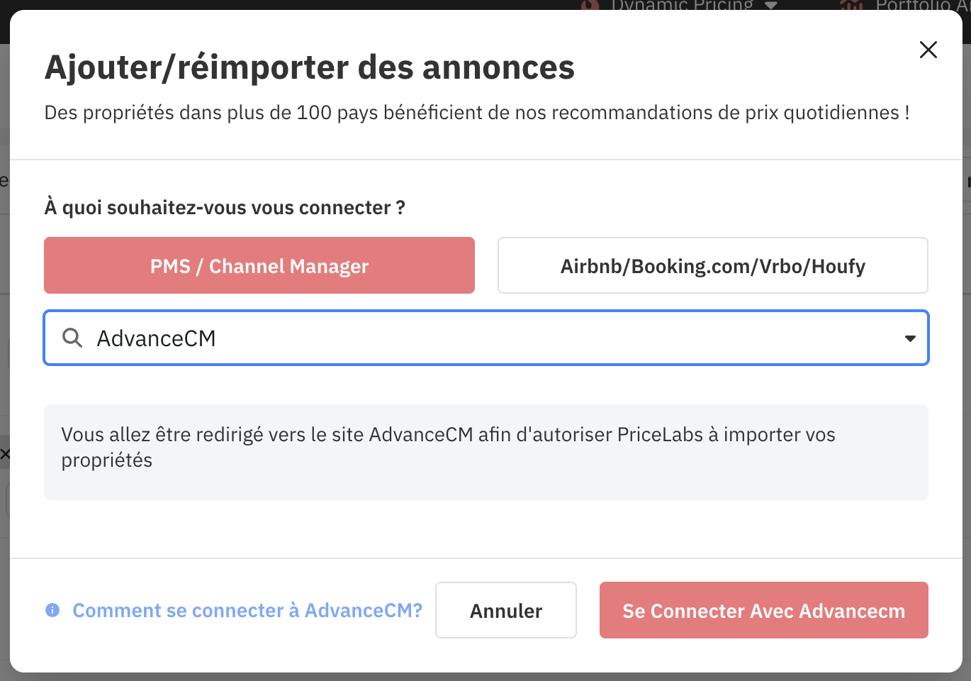Expand the AdvanceCM dropdown arrow
The image size is (971, 681).
tap(910, 338)
